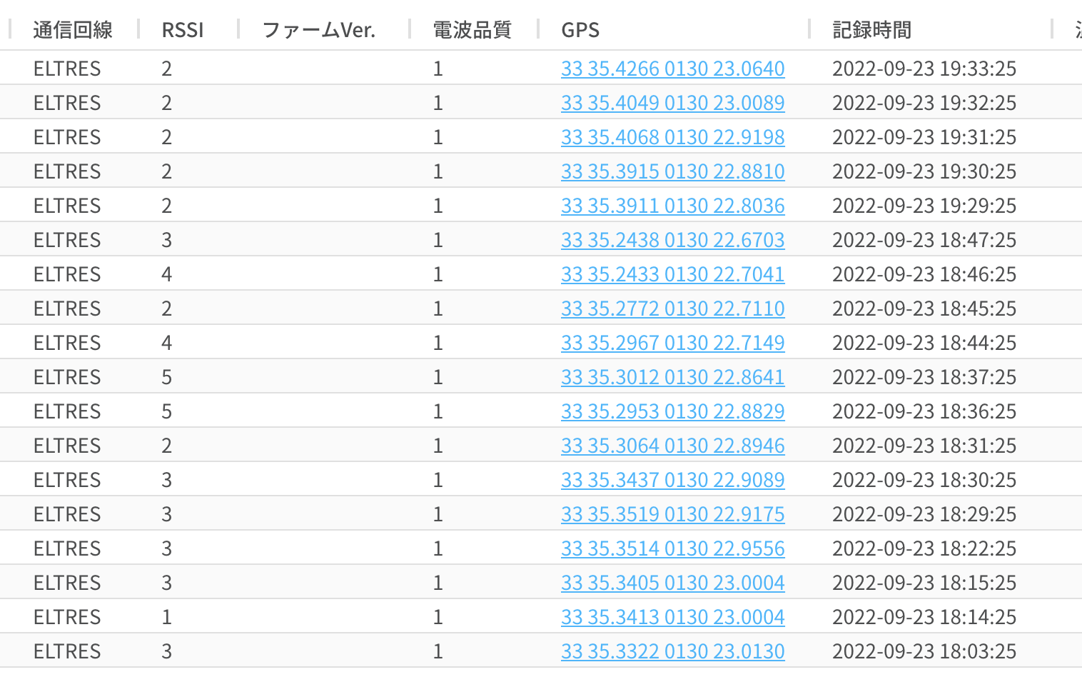Follow GPS link 33 35.3911 0130 22.8036
Viewport: 1082px width, 692px height.
(672, 206)
